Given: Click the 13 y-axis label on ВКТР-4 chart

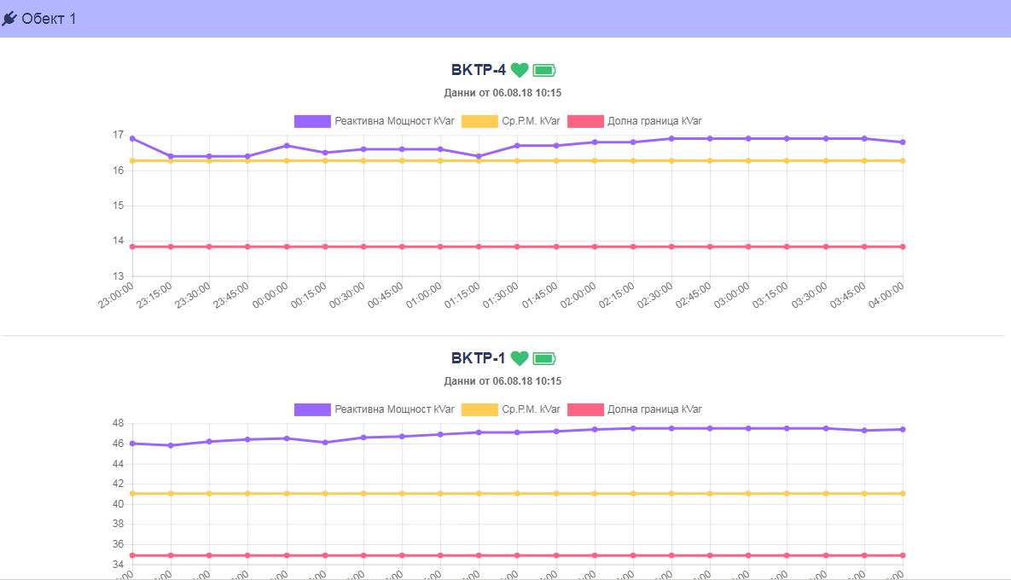Looking at the screenshot, I should 118,276.
